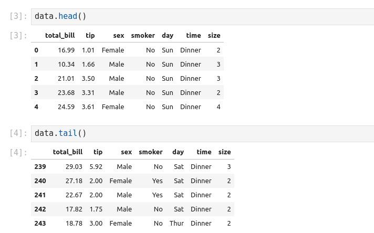The height and width of the screenshot is (233, 374).
Task: Click the Thur day value in row 243
Action: [x=176, y=224]
